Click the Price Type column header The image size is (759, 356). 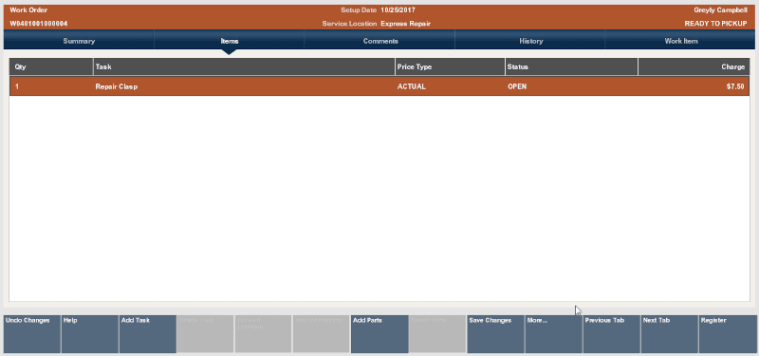[x=450, y=66]
